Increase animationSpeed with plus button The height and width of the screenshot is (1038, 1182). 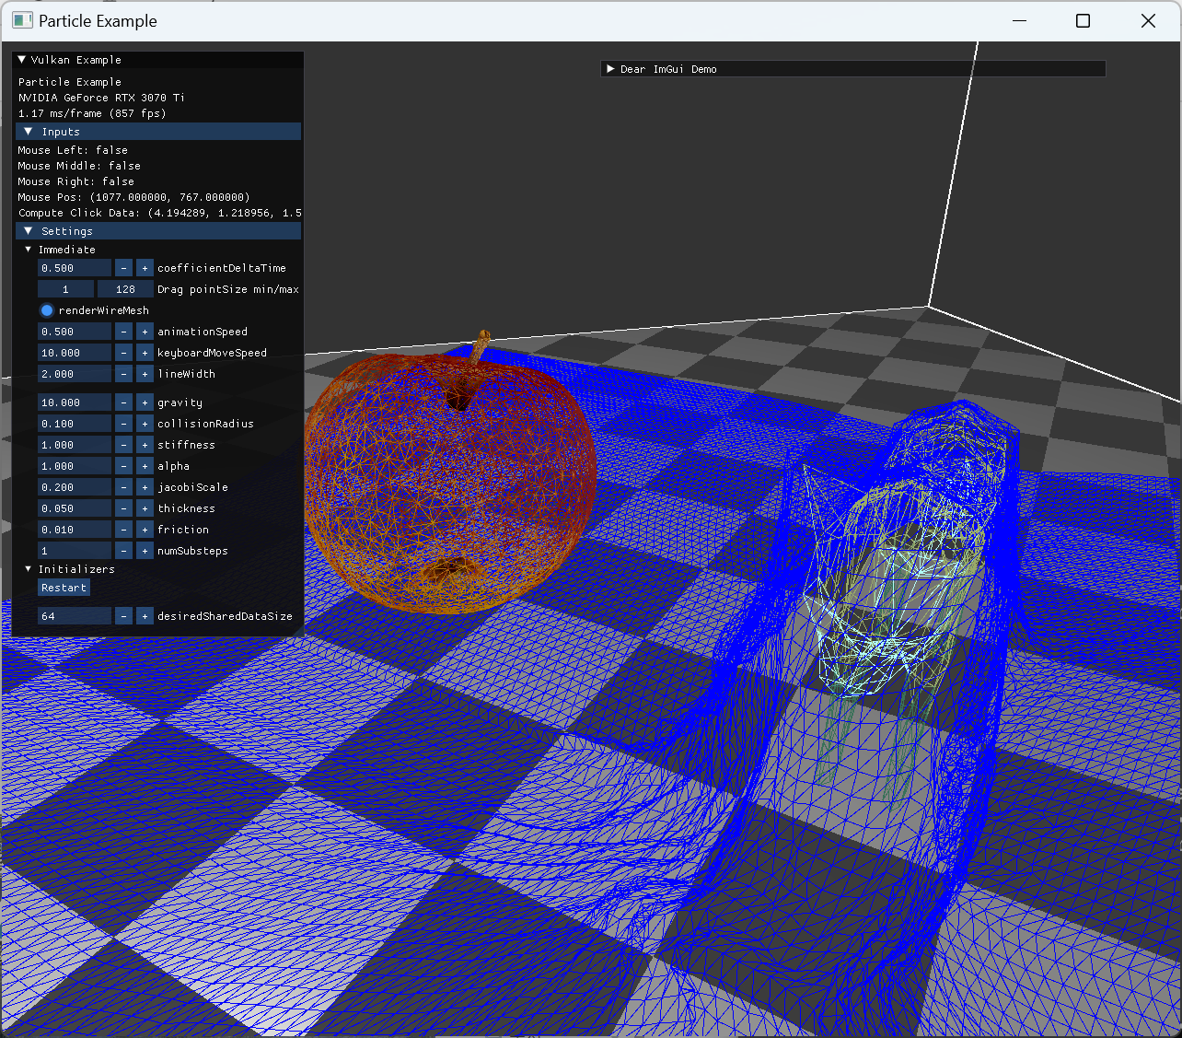(x=145, y=332)
